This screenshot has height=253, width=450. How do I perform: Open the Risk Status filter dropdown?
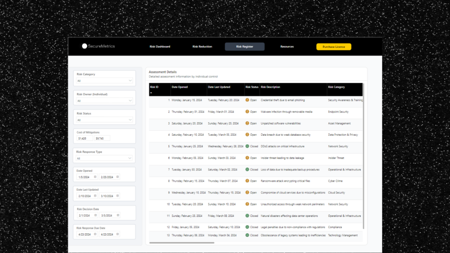point(104,120)
